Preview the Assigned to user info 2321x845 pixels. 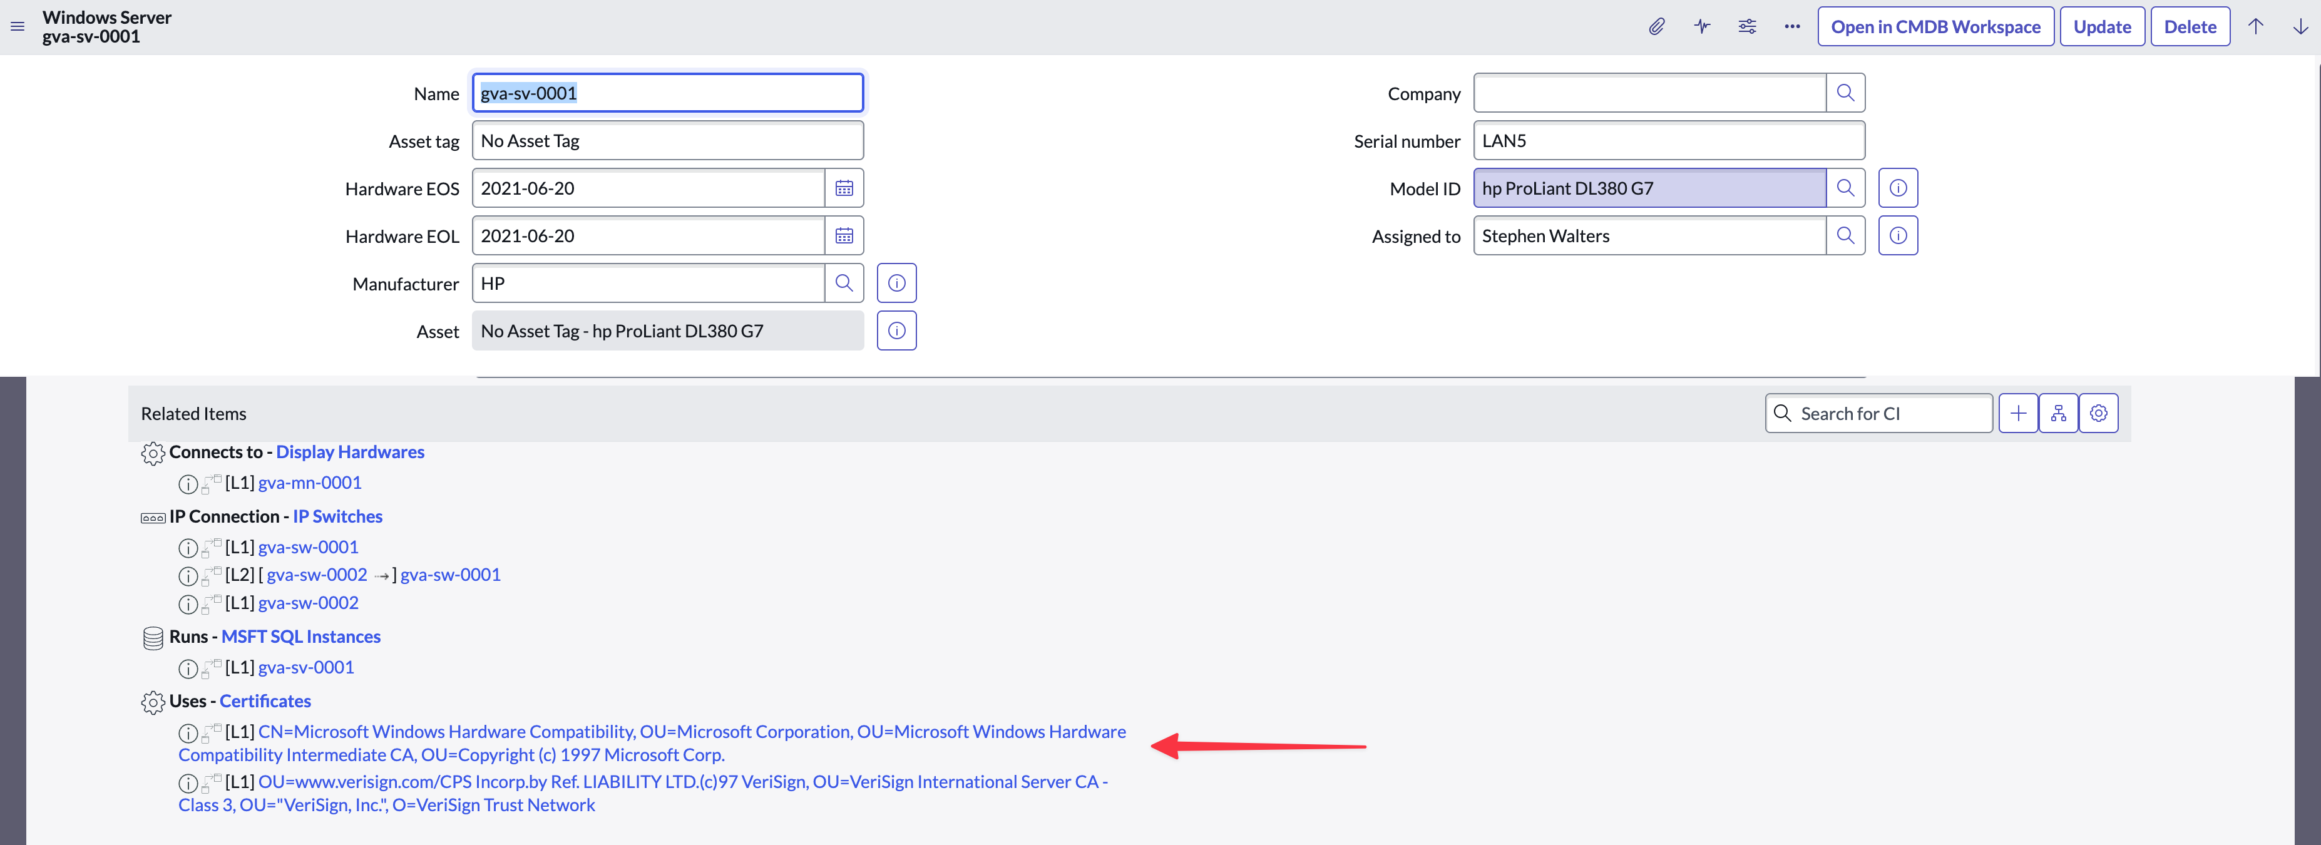pyautogui.click(x=1897, y=236)
